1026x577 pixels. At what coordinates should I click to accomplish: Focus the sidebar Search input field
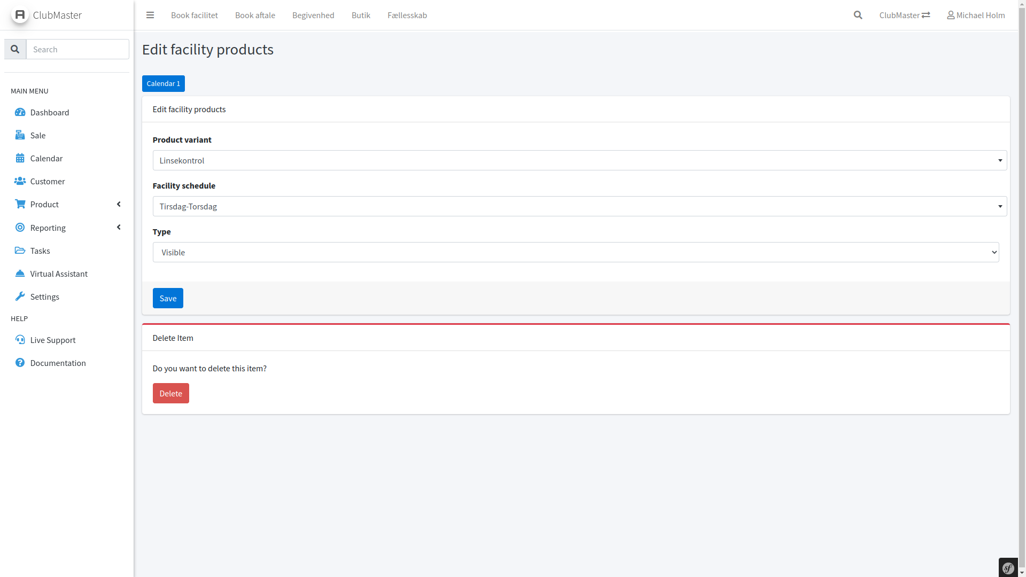[x=77, y=49]
